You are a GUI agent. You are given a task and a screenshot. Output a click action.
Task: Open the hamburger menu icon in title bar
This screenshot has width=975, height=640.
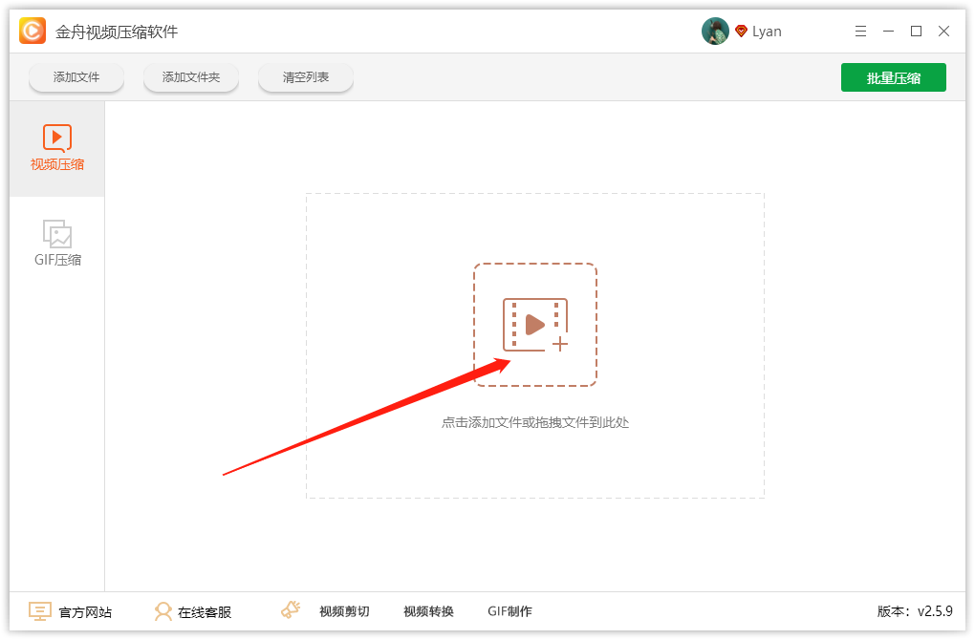tap(860, 32)
